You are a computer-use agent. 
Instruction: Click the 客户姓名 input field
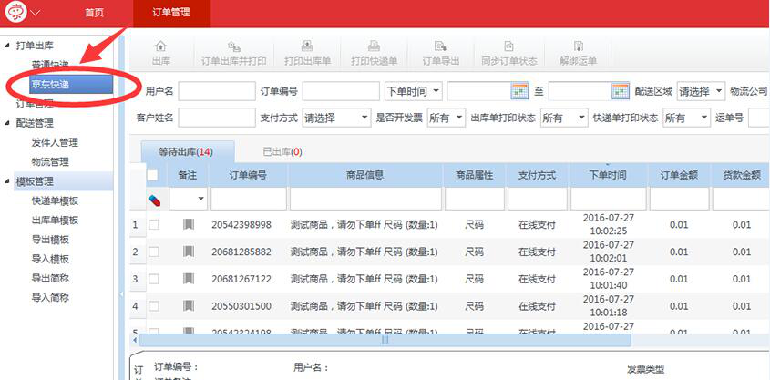[217, 118]
